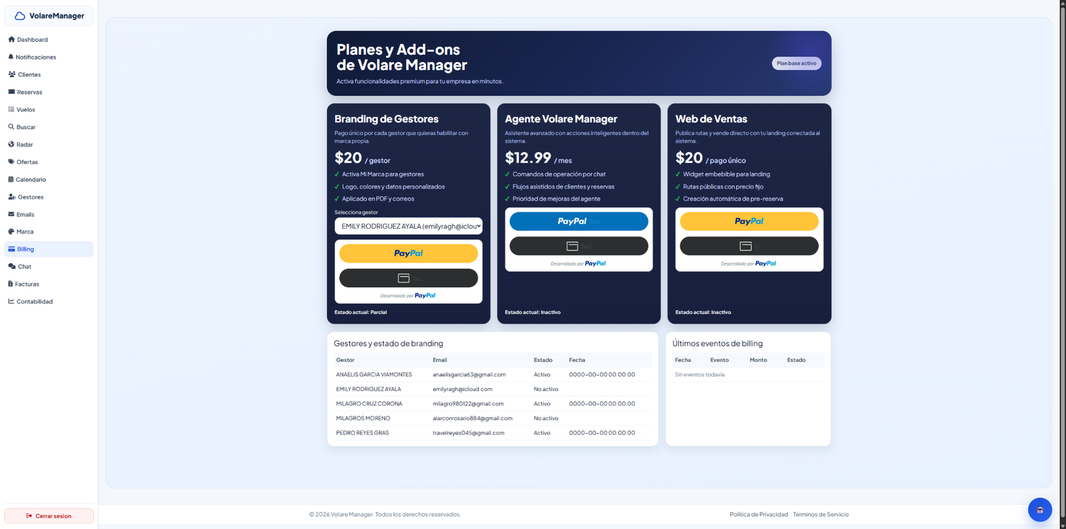Open the Facturas menu item
1066x529 pixels.
(x=49, y=284)
